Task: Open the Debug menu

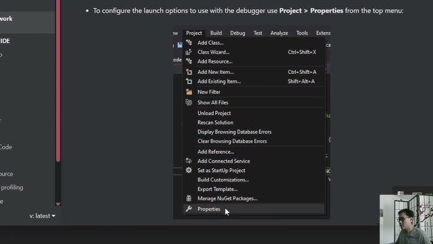Action: tap(237, 33)
